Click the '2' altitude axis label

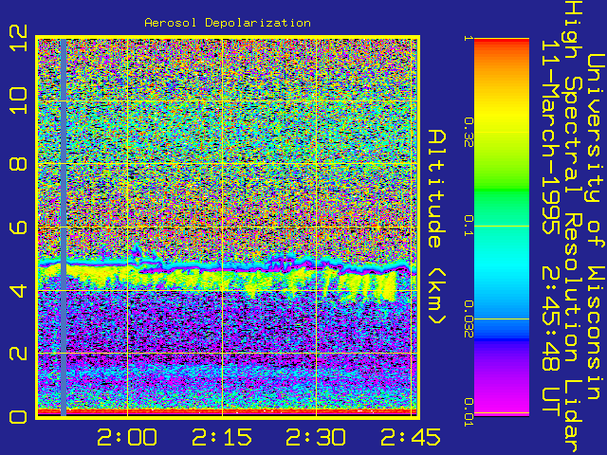click(x=18, y=354)
